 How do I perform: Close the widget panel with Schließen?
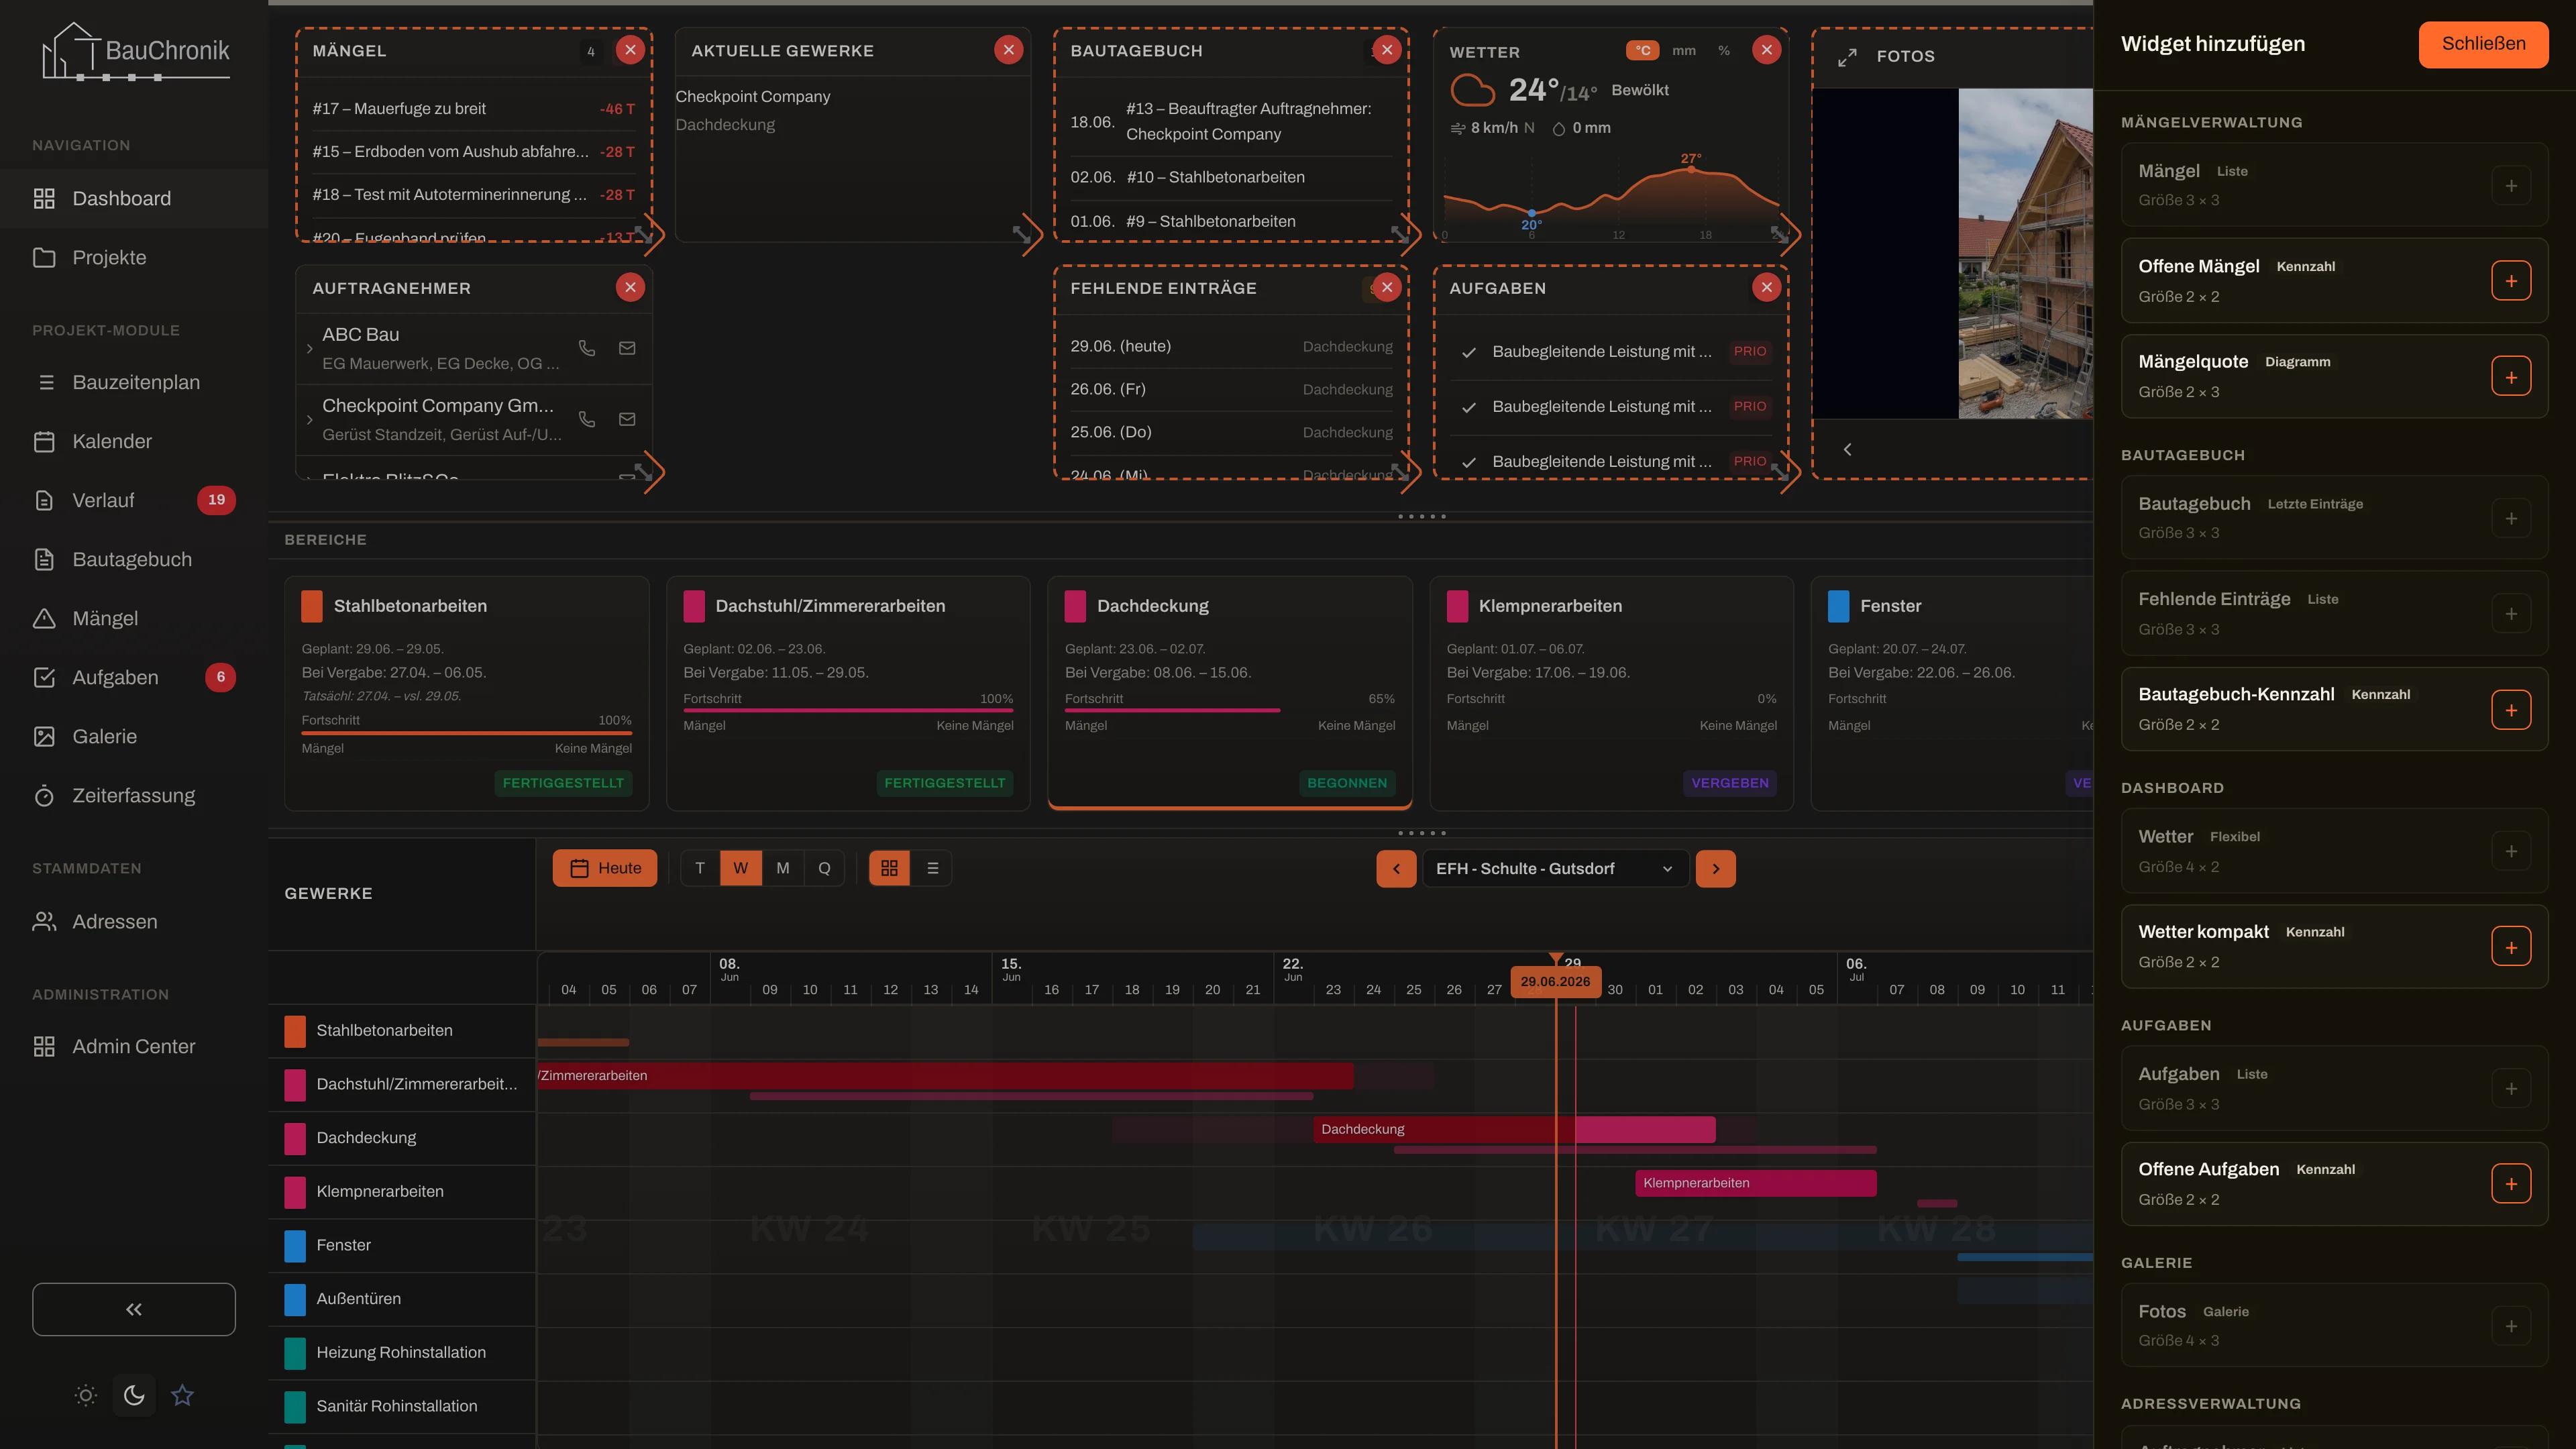(2483, 44)
